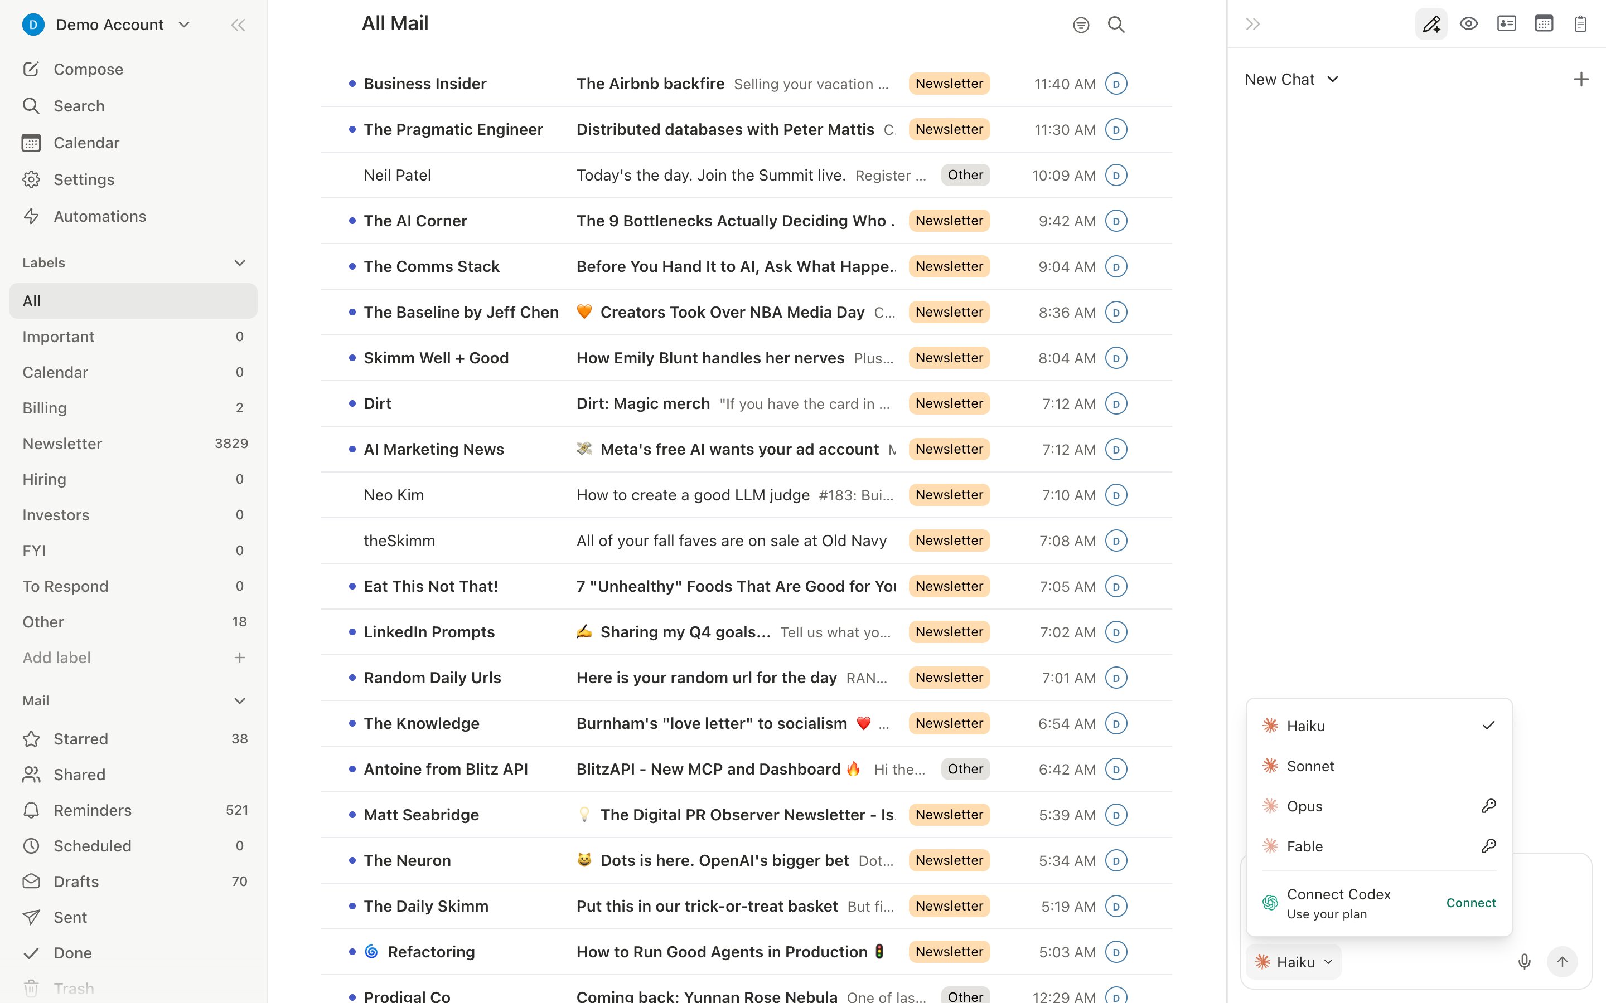The height and width of the screenshot is (1003, 1606).
Task: Open Neil Patel Summit email
Action: pyautogui.click(x=746, y=175)
